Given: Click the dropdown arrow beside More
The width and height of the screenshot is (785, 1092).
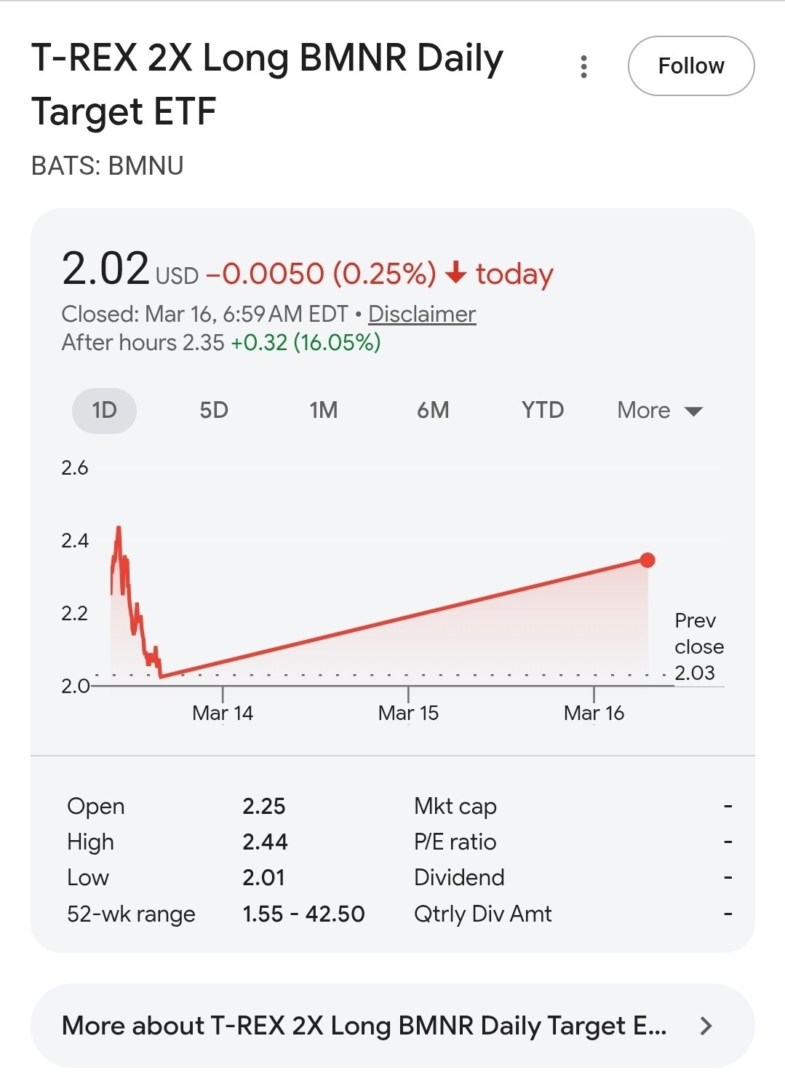Looking at the screenshot, I should [694, 412].
